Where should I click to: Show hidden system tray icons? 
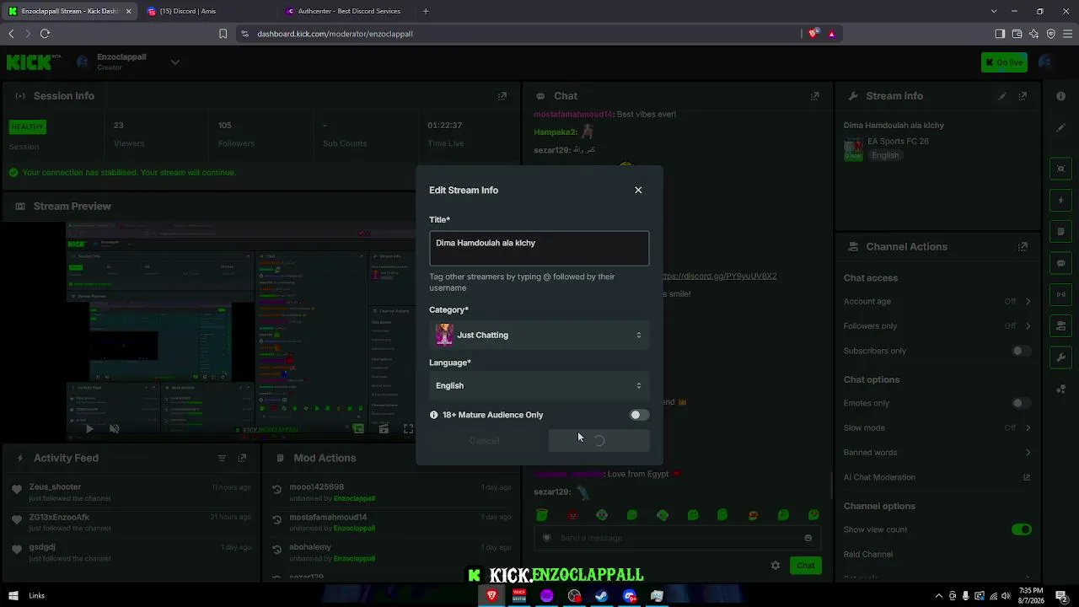coord(939,596)
